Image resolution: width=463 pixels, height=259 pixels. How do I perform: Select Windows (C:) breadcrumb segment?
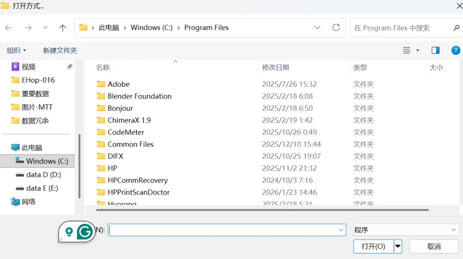click(x=151, y=27)
